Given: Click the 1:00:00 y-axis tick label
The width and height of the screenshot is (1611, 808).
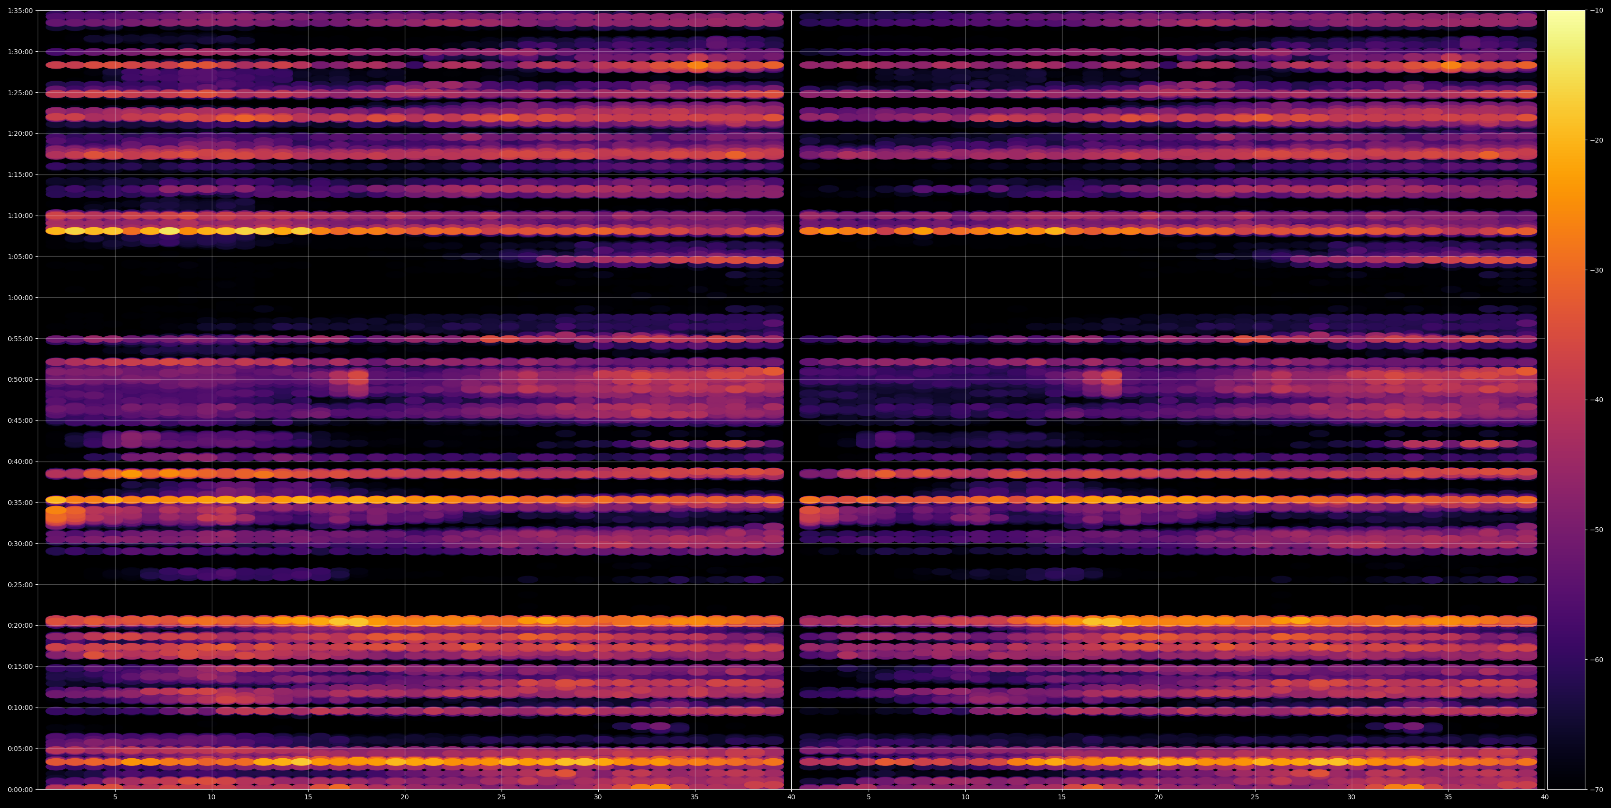Looking at the screenshot, I should pos(20,298).
